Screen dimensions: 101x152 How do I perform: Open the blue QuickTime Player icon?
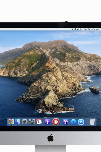(81, 122)
